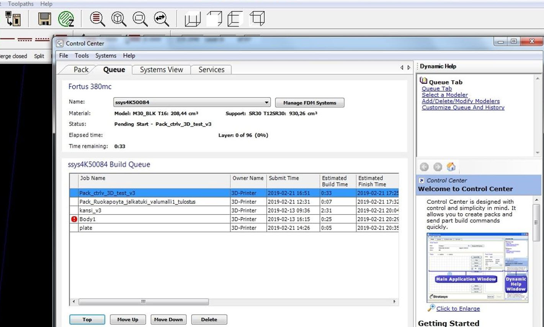544x327 pixels.
Task: Click the Estimated Build Time column header
Action: pos(338,181)
